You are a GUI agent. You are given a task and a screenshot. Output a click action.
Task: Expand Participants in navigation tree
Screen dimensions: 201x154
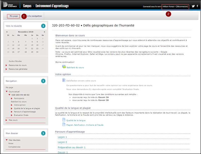[x=12, y=98]
